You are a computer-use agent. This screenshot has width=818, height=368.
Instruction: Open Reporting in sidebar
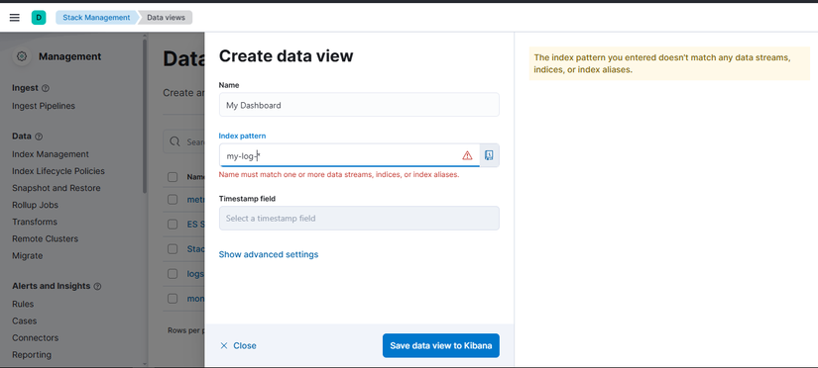tap(32, 355)
